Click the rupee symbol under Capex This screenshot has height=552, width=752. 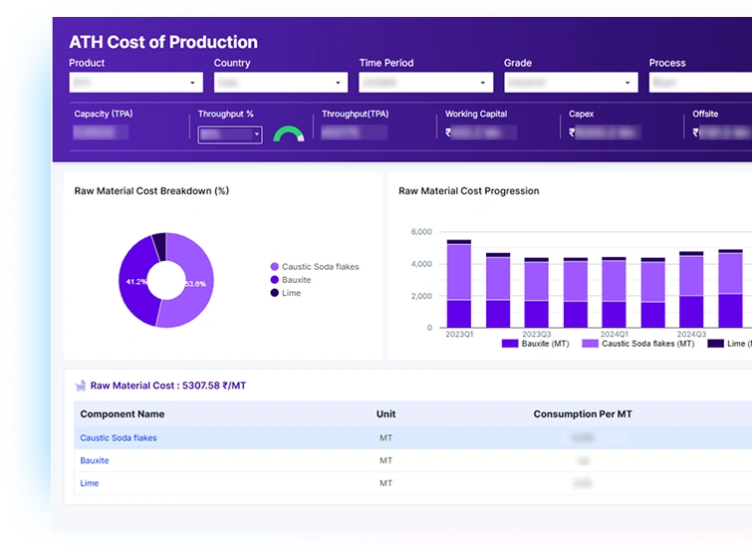click(572, 133)
